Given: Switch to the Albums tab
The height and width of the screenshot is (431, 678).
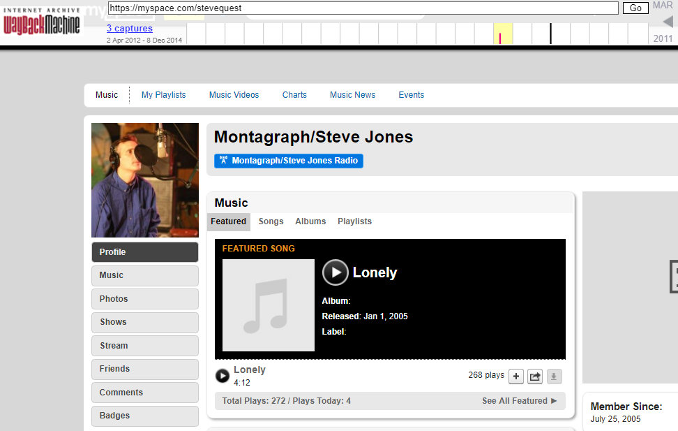Looking at the screenshot, I should [x=310, y=221].
